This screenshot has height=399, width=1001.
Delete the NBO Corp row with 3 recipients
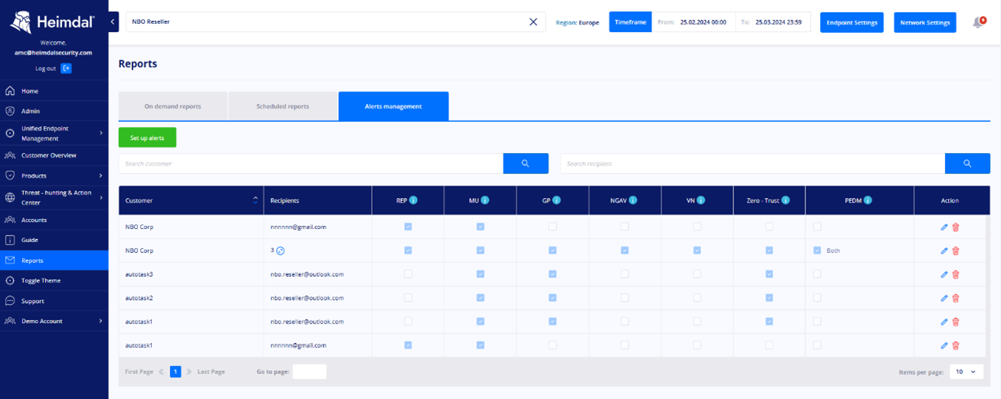pyautogui.click(x=956, y=250)
